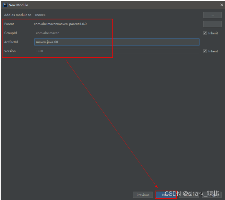The image size is (225, 200).
Task: Click the GroupId label
Action: point(10,33)
